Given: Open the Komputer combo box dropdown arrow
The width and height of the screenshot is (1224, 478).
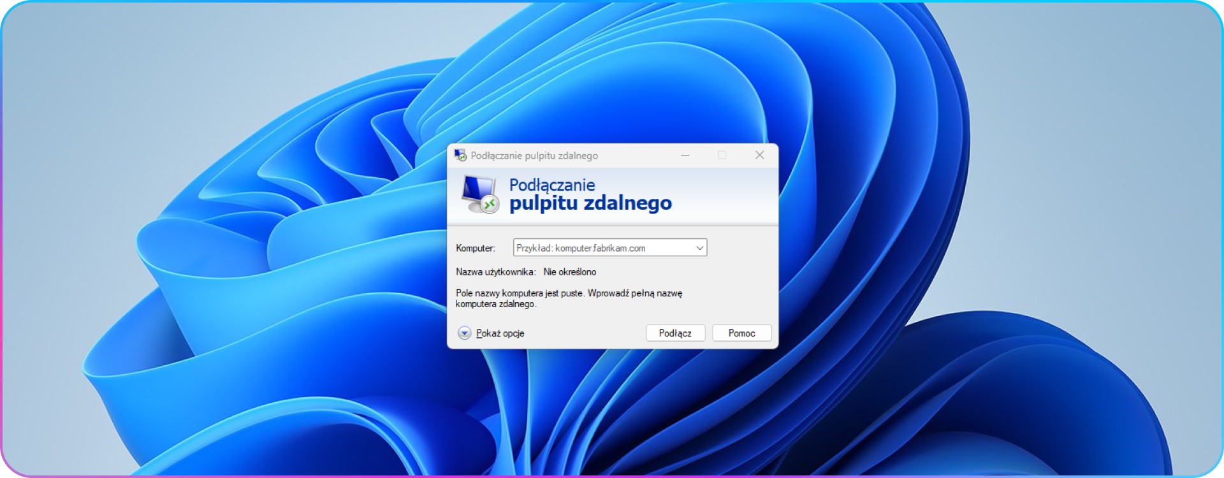Looking at the screenshot, I should [x=699, y=248].
